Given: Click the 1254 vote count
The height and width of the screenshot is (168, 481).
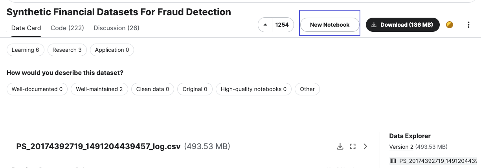Looking at the screenshot, I should click(x=282, y=25).
